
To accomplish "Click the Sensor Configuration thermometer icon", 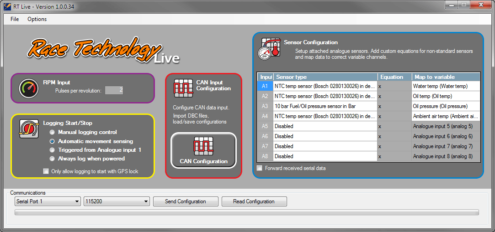I will (270, 48).
